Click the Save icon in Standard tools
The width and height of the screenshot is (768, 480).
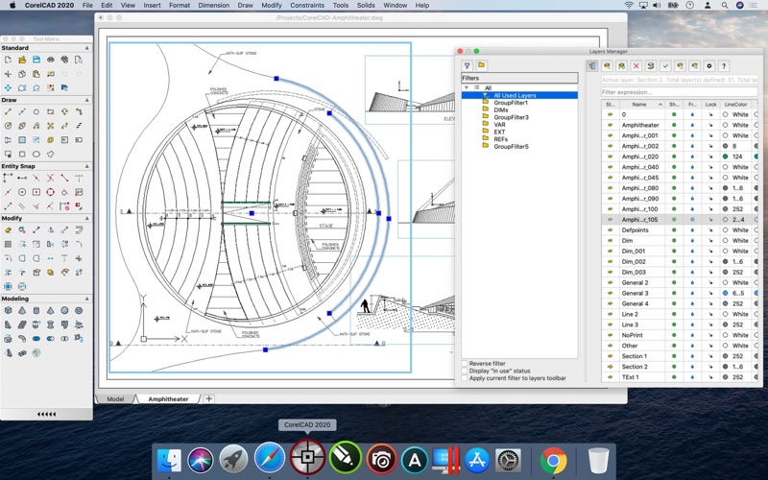[36, 60]
